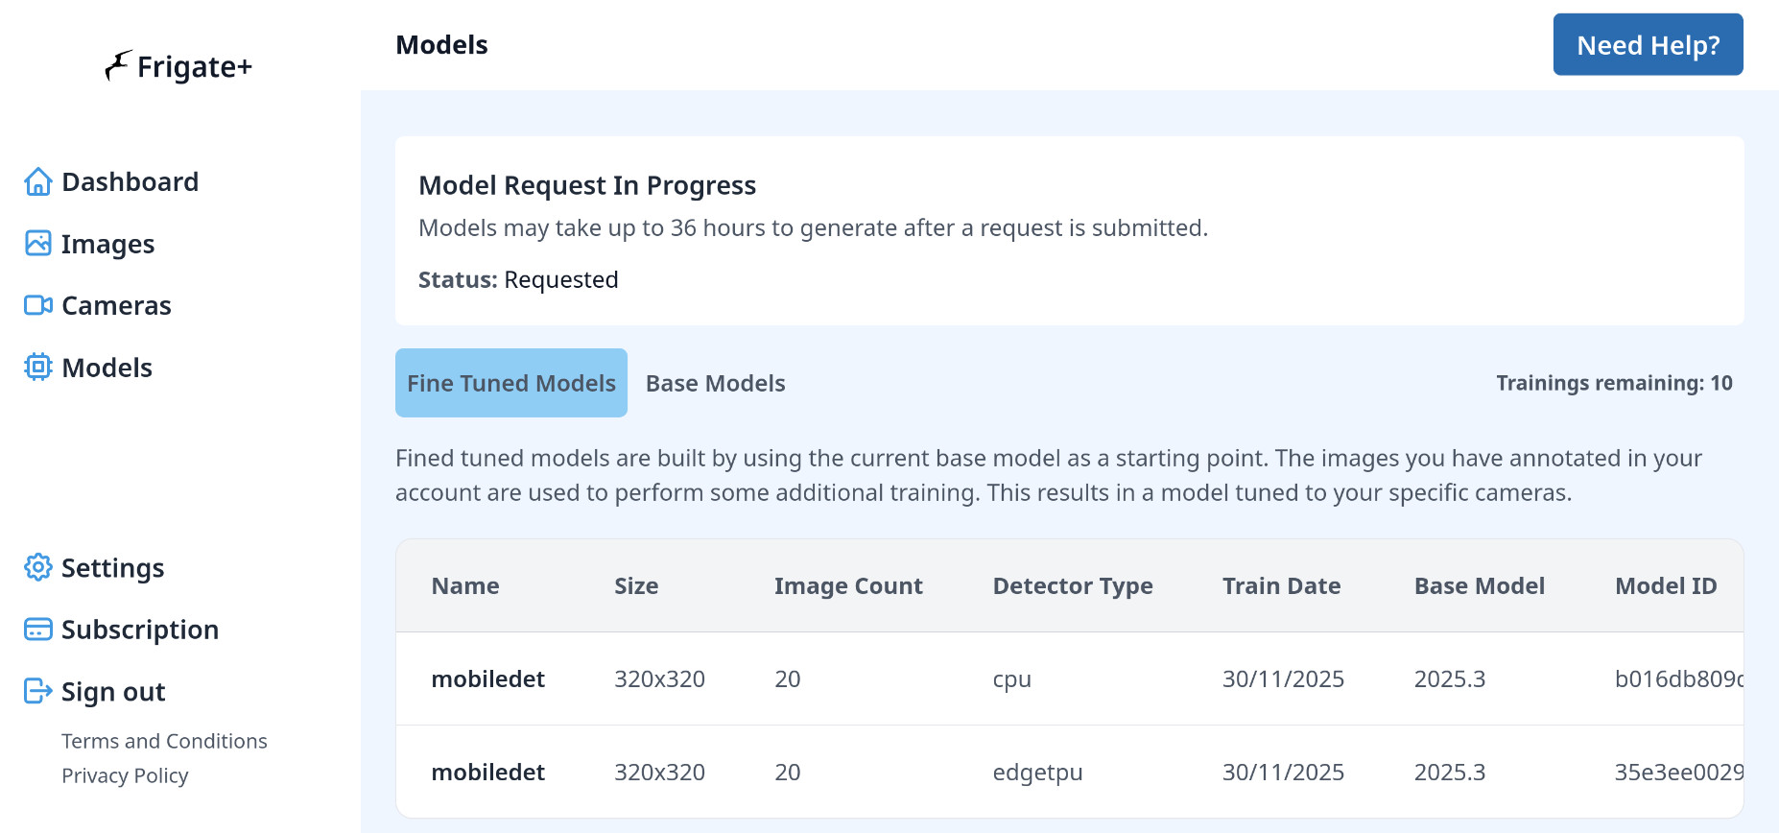Click the Subscription card icon
1779x833 pixels.
pyautogui.click(x=38, y=630)
